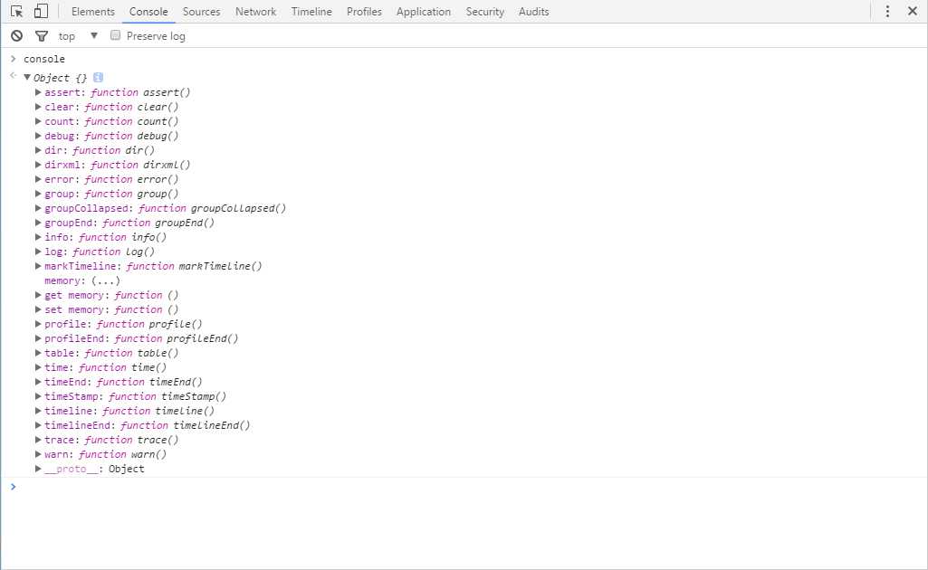Expand the count function entry
This screenshot has width=928, height=570.
pyautogui.click(x=38, y=121)
